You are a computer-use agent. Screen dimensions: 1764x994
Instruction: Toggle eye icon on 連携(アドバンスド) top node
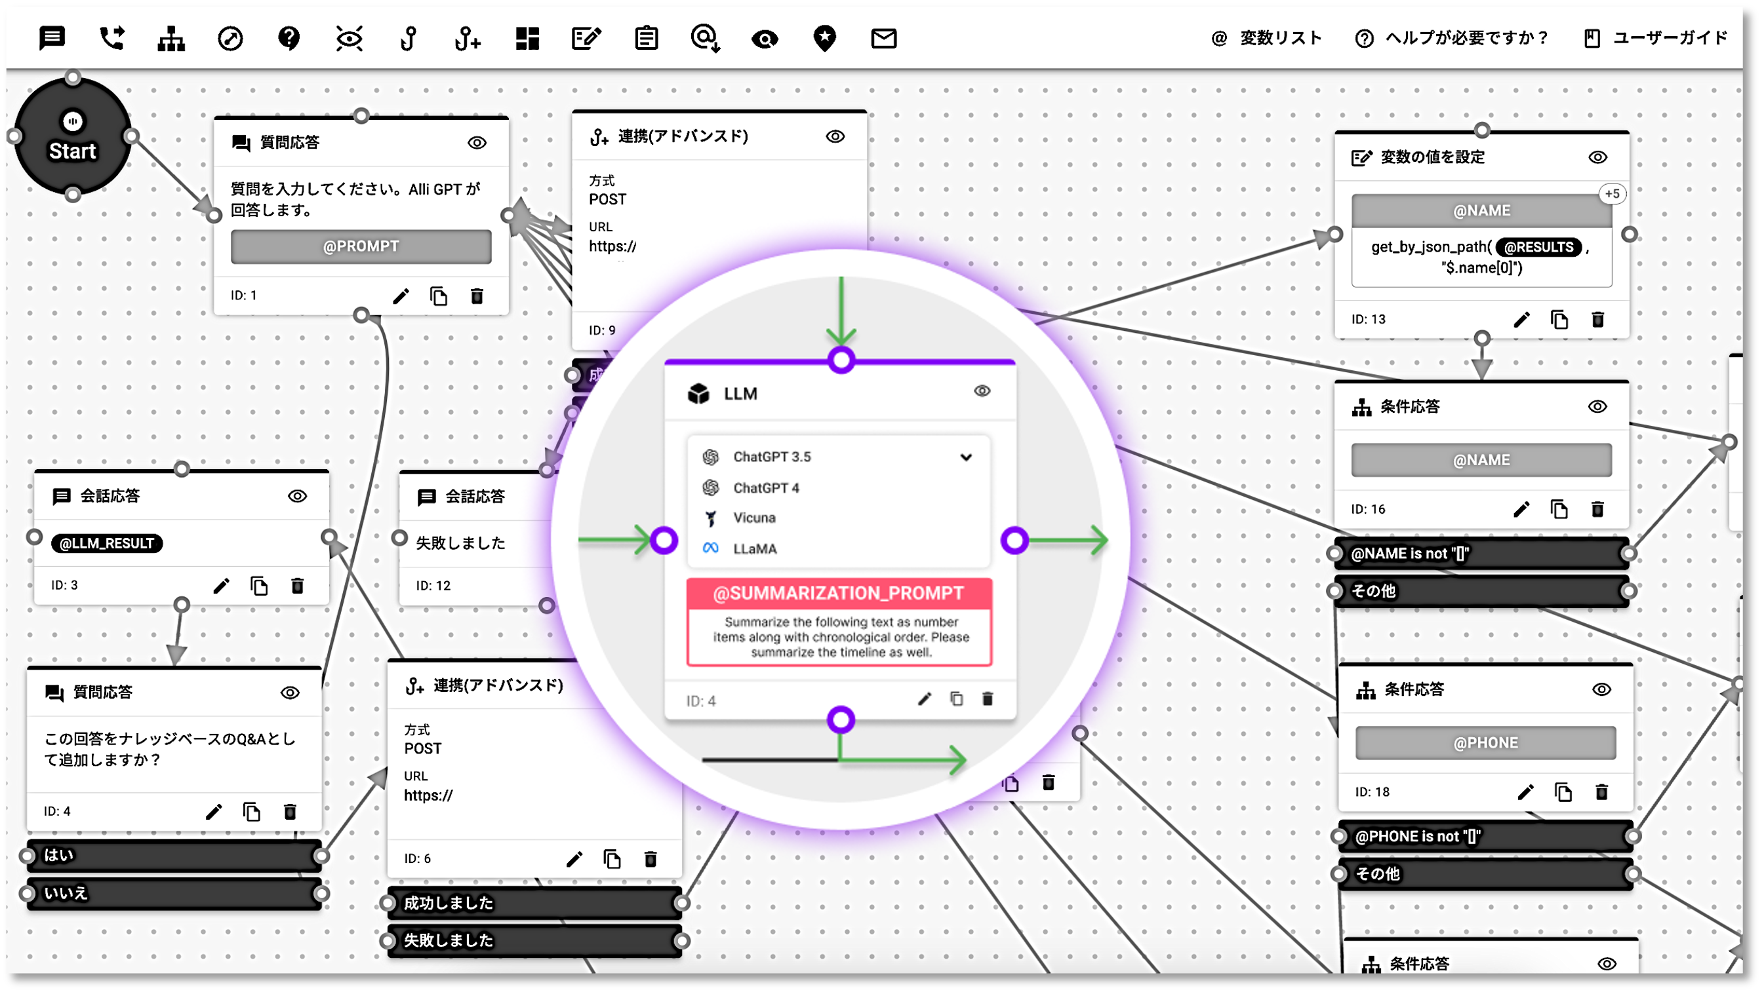click(835, 136)
